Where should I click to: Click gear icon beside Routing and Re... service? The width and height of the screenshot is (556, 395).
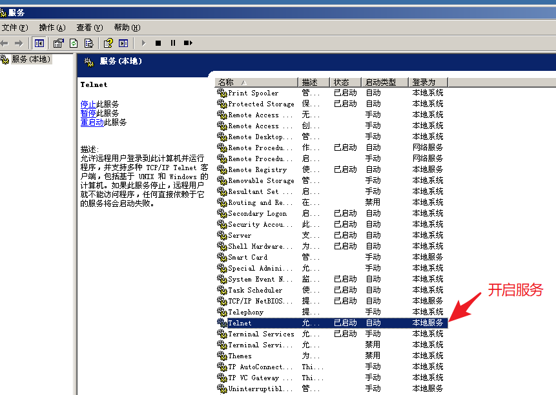pos(222,202)
